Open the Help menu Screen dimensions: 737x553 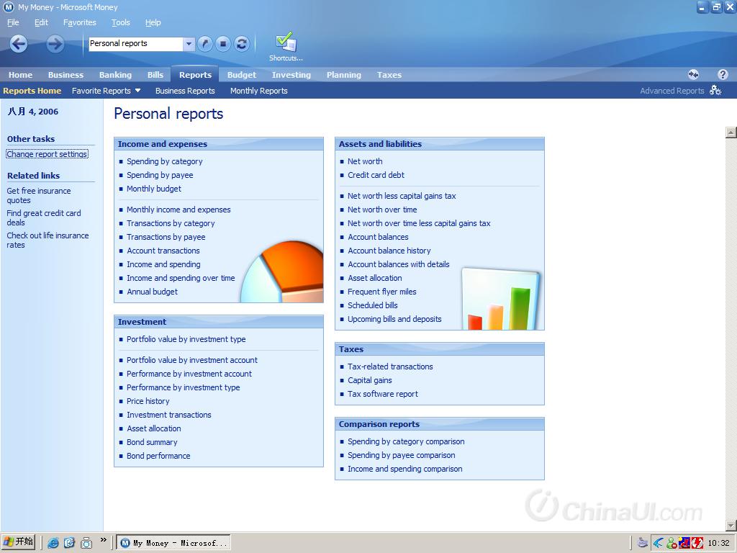pos(153,22)
